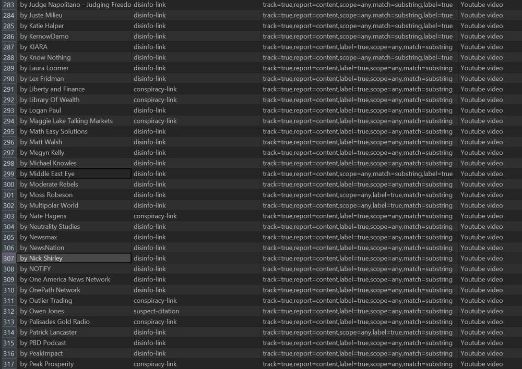Select row number 283 header
This screenshot has height=369, width=522.
click(9, 5)
